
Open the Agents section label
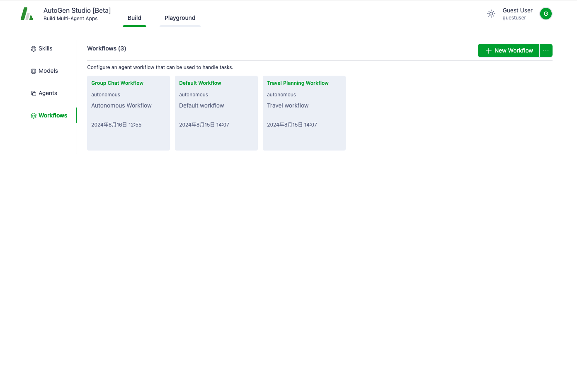coord(48,93)
